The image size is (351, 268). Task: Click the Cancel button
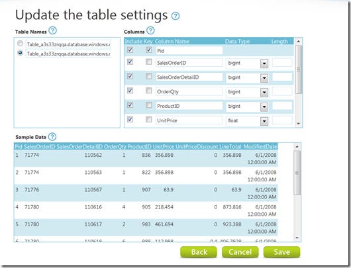[240, 252]
